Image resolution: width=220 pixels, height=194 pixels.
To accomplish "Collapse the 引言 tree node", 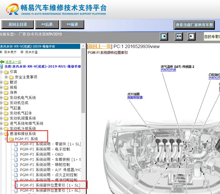I will [x=1, y=72].
